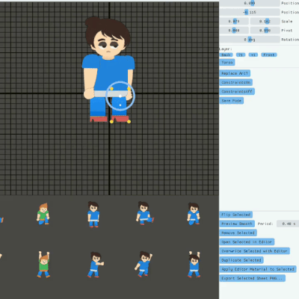Click the top-left yellow corner handle
299x299 pixels.
pyautogui.click(x=111, y=89)
